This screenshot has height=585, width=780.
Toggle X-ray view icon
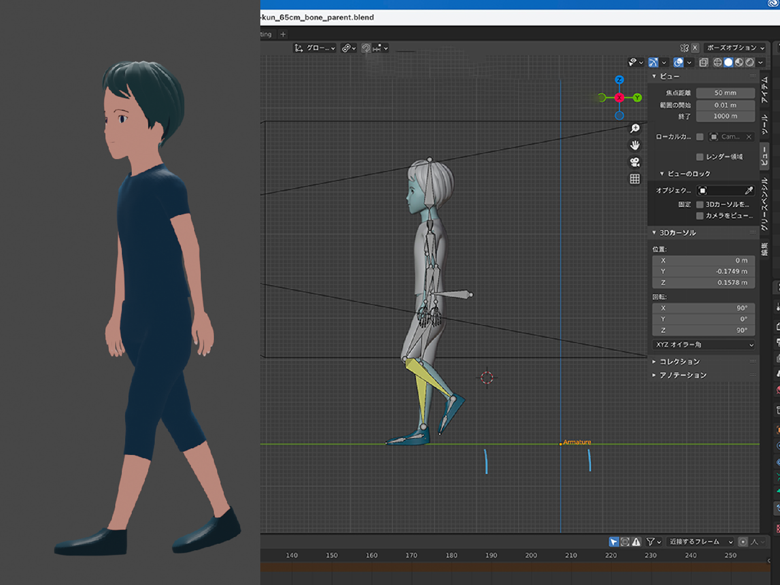(703, 62)
